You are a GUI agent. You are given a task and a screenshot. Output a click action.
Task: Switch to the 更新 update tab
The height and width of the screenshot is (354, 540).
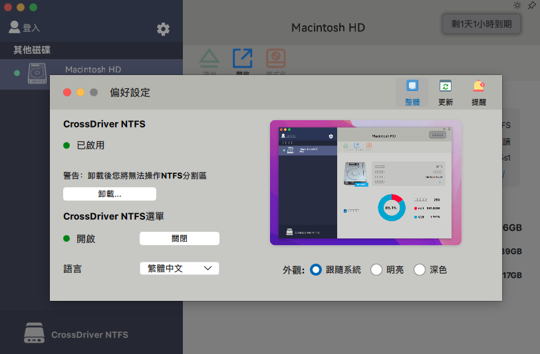coord(446,92)
